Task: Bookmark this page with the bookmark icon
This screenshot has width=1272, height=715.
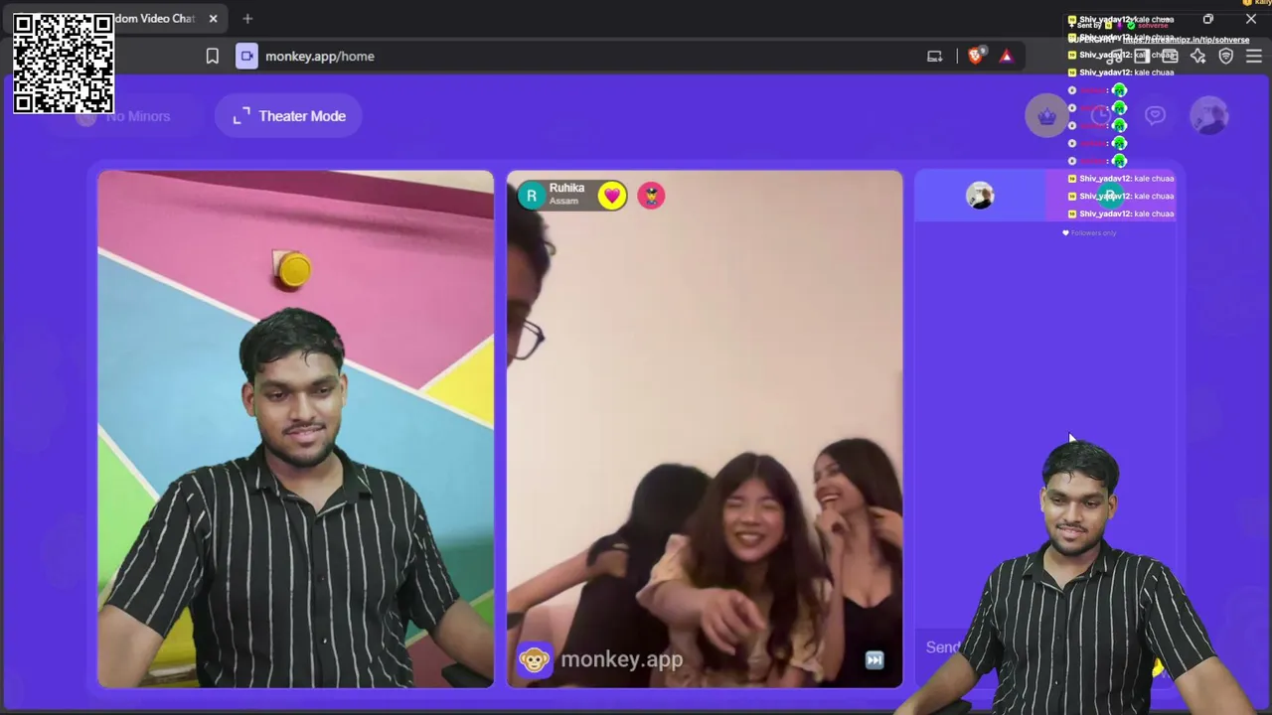Action: click(x=213, y=57)
